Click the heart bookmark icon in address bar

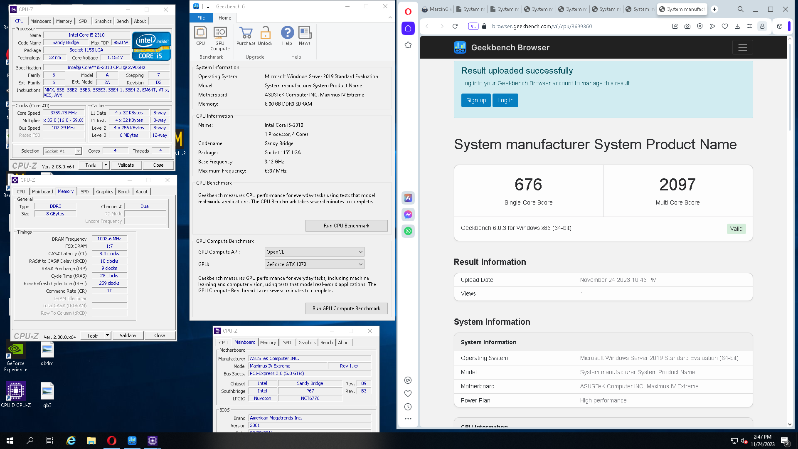click(x=725, y=26)
